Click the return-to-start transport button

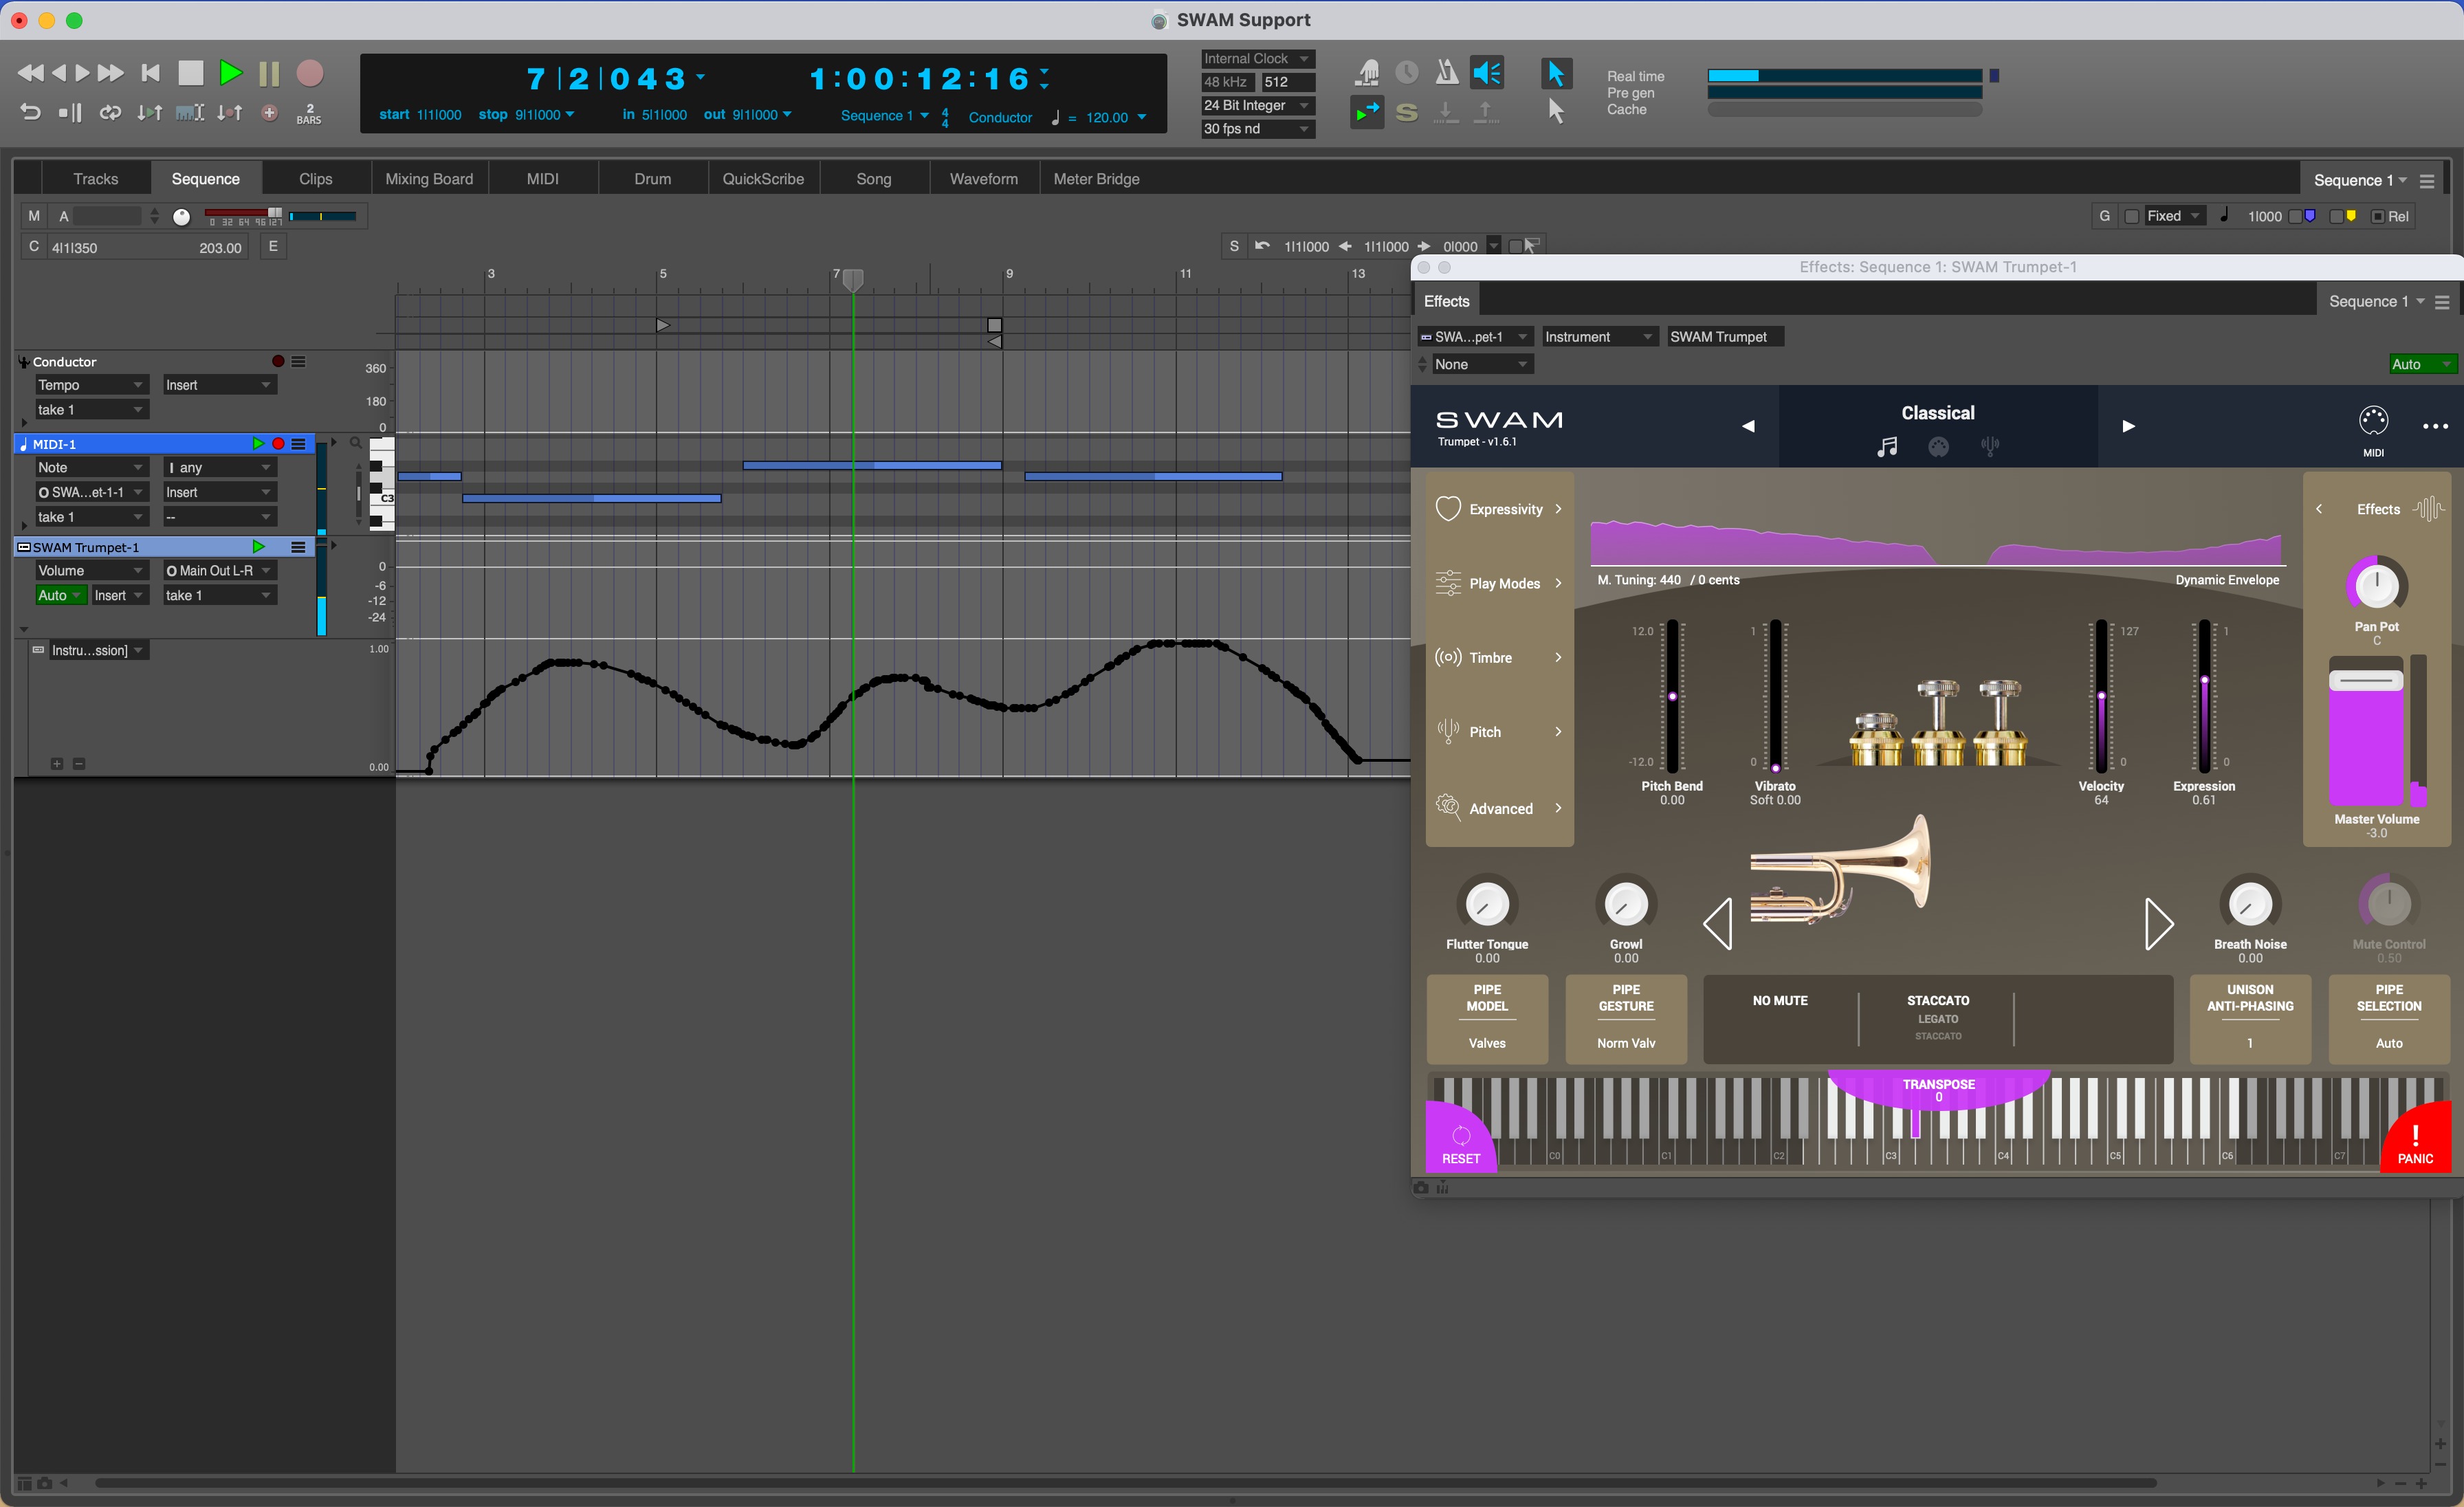point(151,73)
